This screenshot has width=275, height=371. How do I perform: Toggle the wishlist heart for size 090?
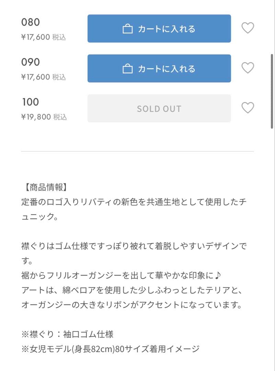(248, 68)
